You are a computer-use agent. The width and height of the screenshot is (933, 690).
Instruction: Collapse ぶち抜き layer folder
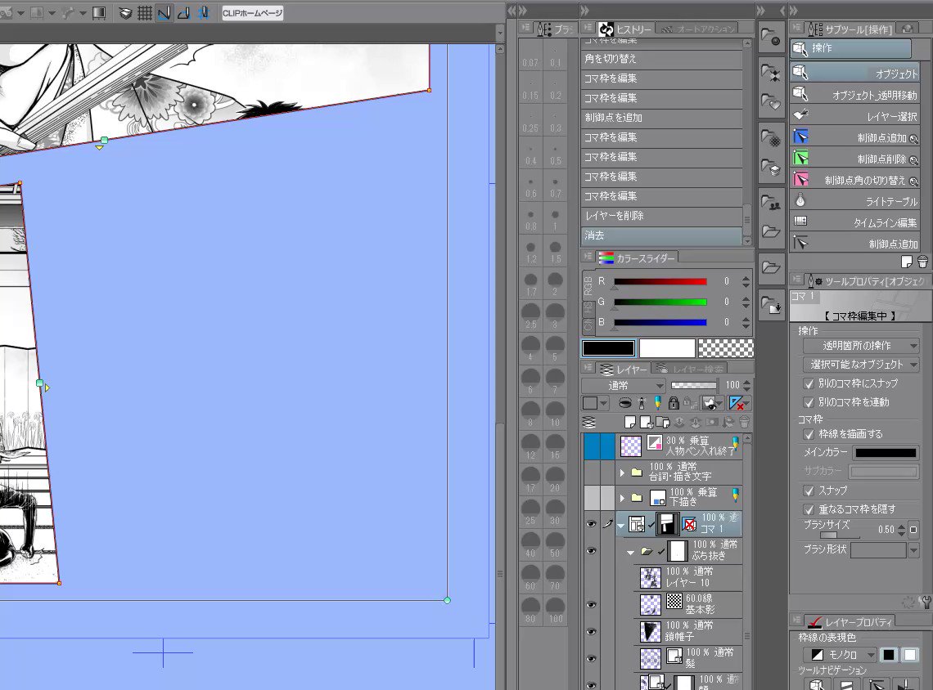point(631,553)
